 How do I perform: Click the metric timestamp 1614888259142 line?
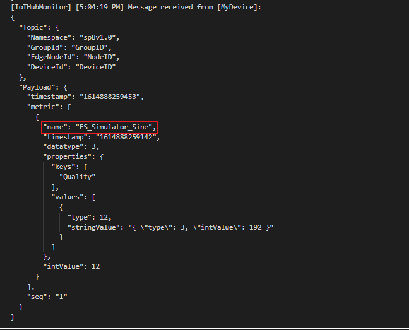pos(102,137)
